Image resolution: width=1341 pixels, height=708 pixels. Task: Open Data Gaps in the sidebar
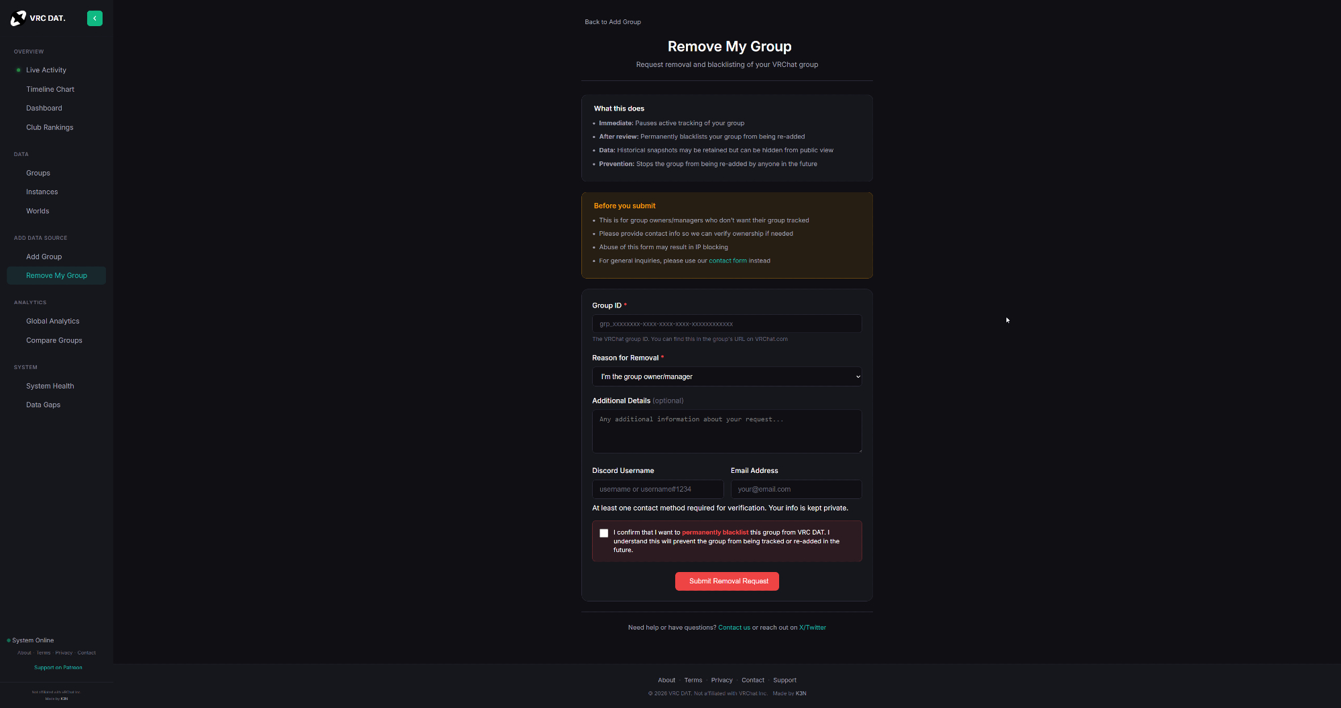(x=43, y=405)
